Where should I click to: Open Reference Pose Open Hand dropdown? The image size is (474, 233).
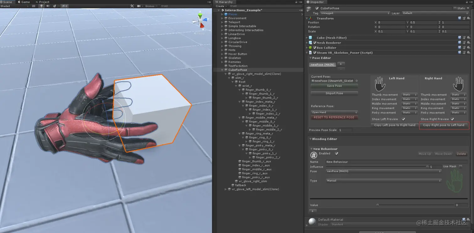334,112
